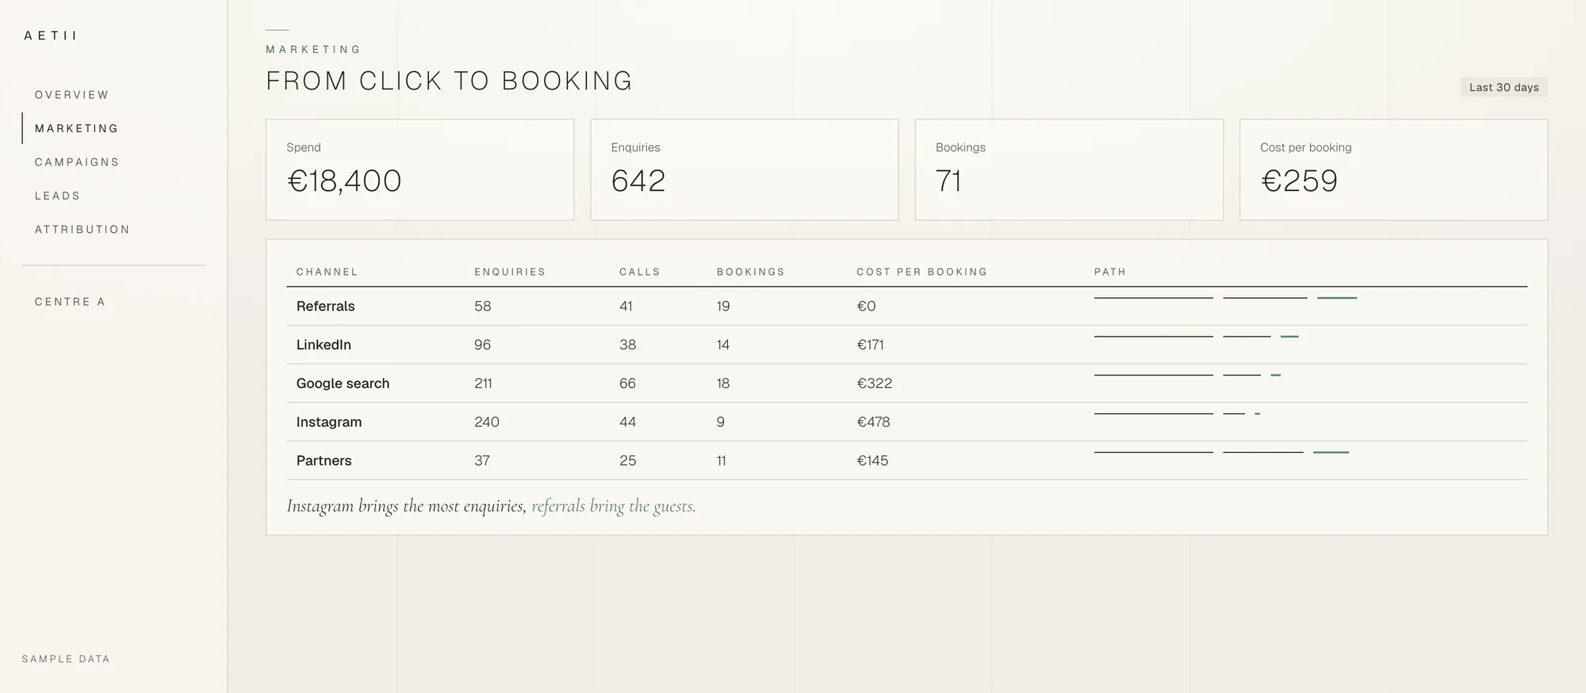Image resolution: width=1586 pixels, height=693 pixels.
Task: Select Marketing in the sidebar
Action: click(76, 128)
